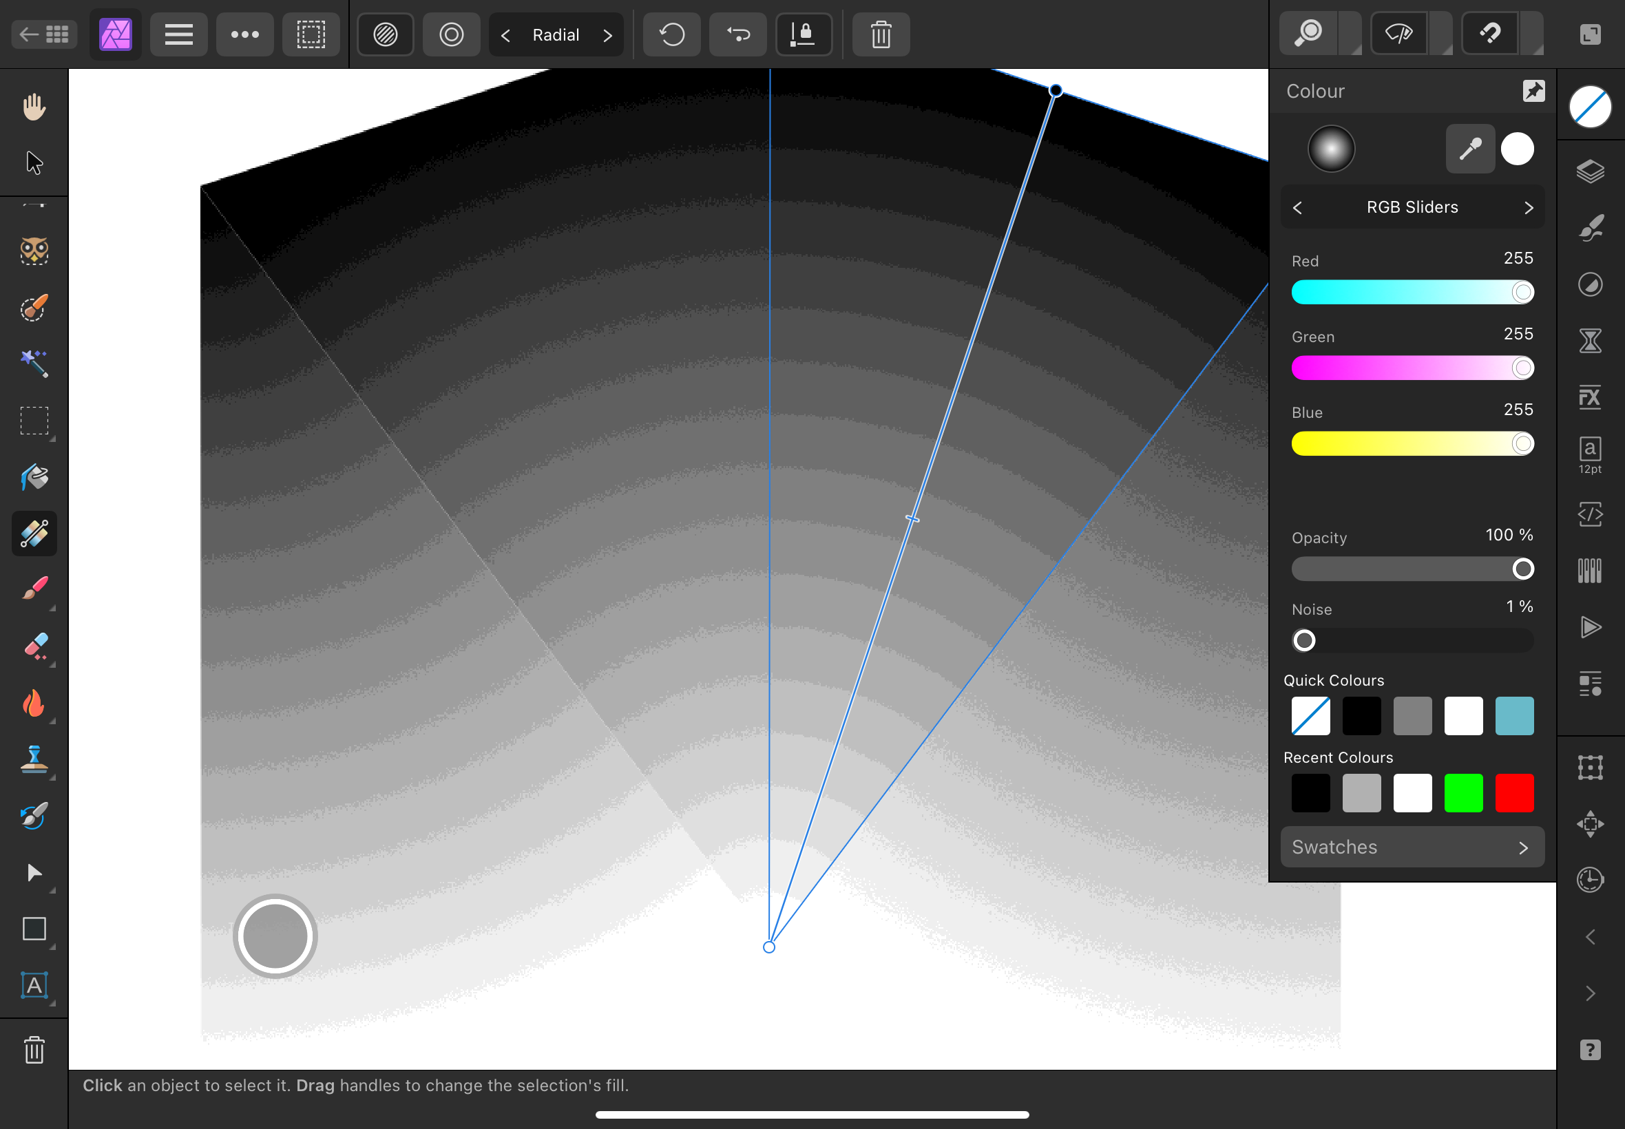Reverse the gradient direction
The image size is (1625, 1129).
point(738,34)
